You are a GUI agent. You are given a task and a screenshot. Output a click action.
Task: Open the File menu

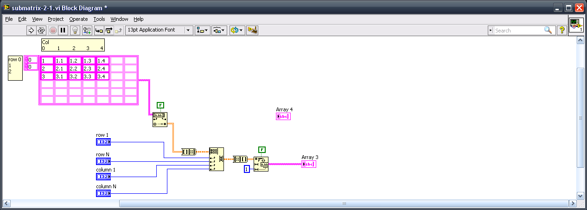(9, 19)
